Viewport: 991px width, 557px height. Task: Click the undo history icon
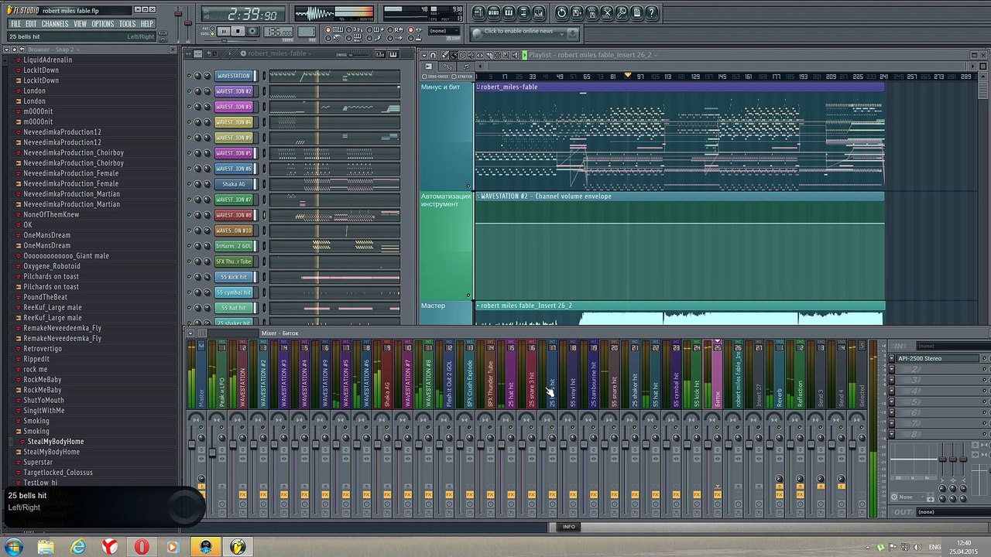(x=561, y=13)
